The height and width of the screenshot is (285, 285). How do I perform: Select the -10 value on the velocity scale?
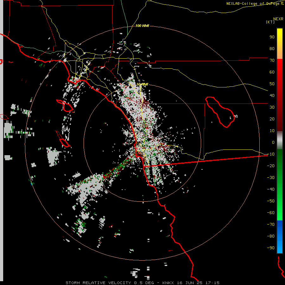[x=271, y=154]
